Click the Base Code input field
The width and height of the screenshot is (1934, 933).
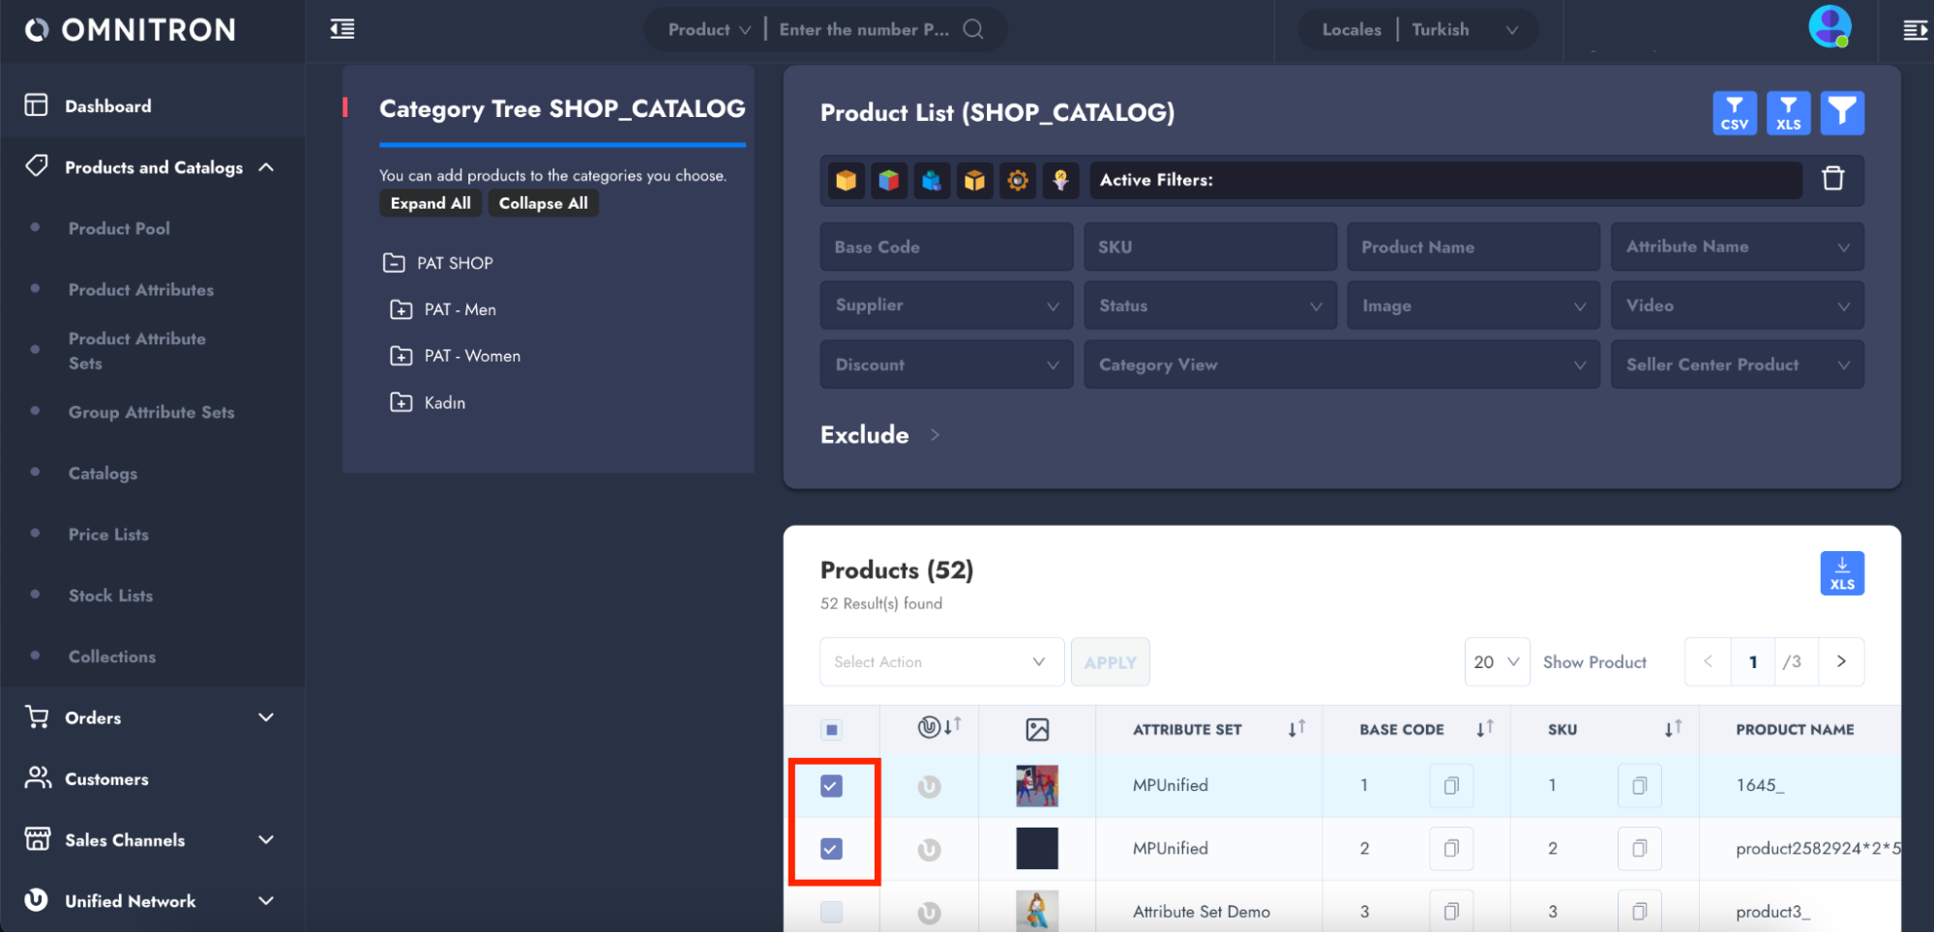tap(945, 248)
